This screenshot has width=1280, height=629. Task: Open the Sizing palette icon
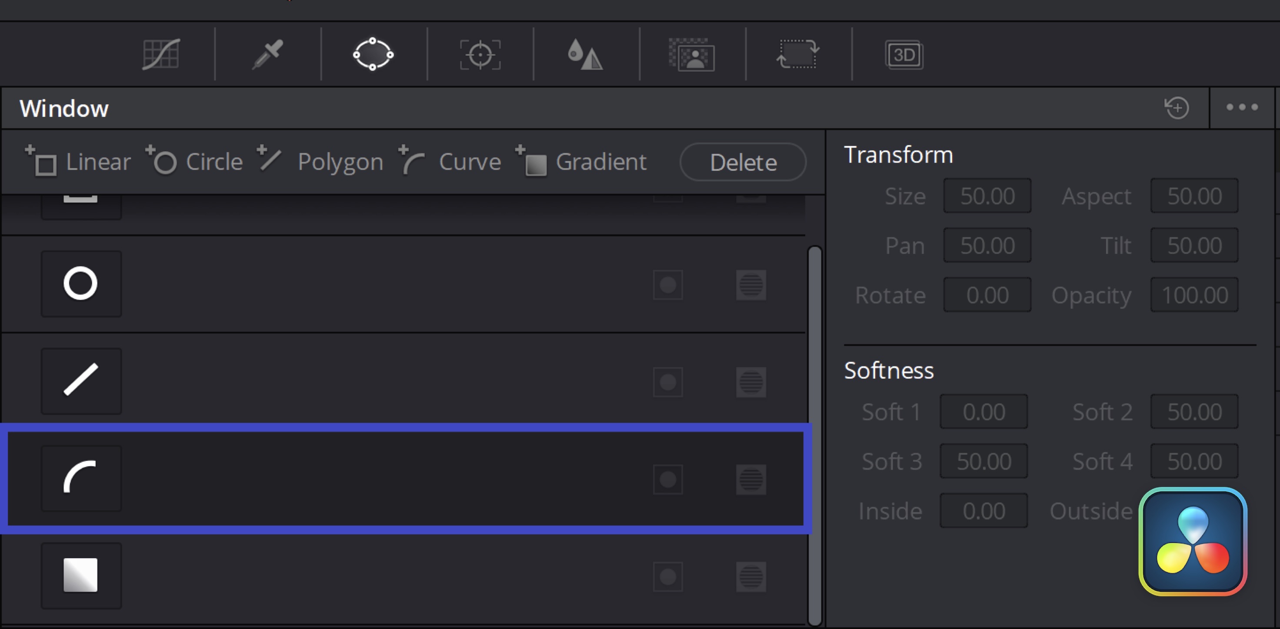[x=798, y=54]
